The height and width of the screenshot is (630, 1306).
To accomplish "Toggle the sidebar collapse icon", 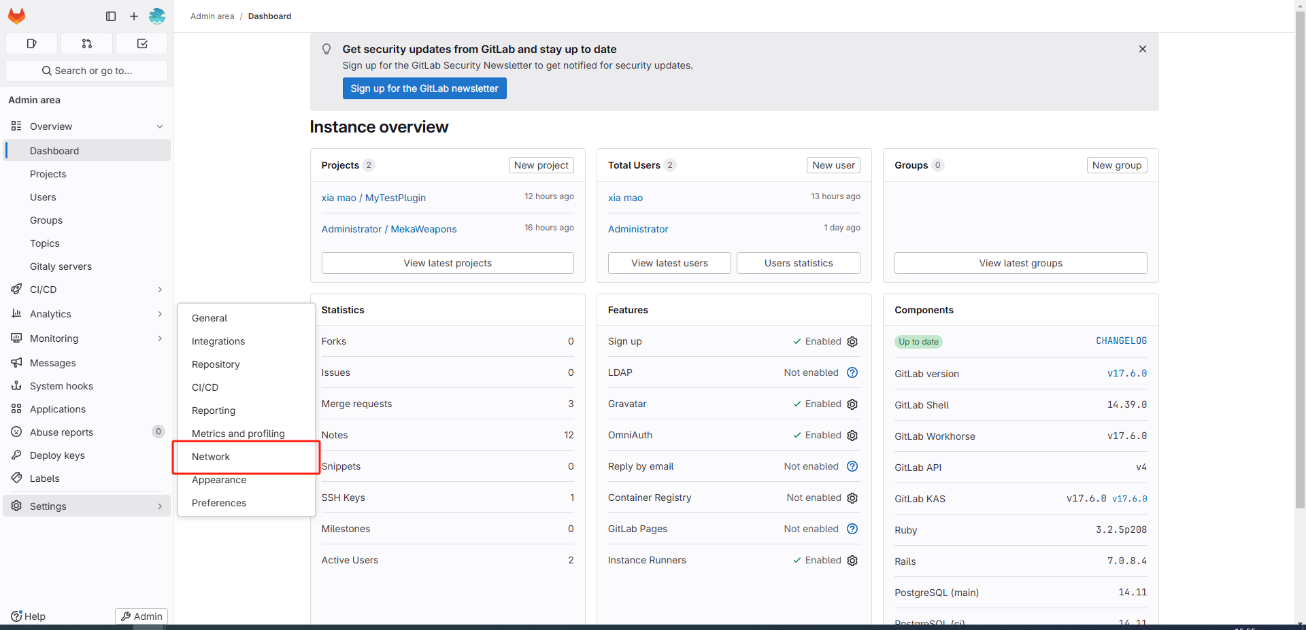I will pos(111,16).
